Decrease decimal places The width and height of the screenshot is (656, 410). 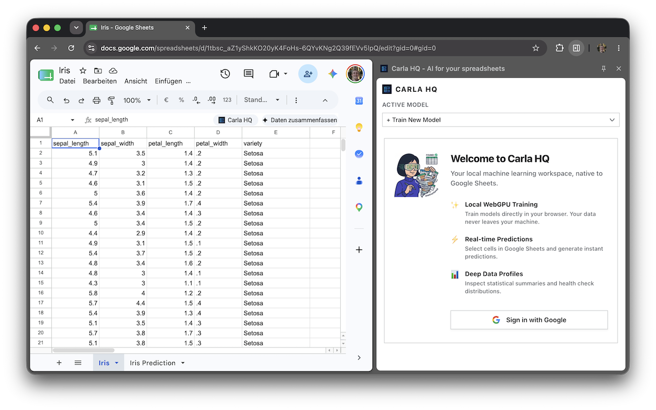196,100
